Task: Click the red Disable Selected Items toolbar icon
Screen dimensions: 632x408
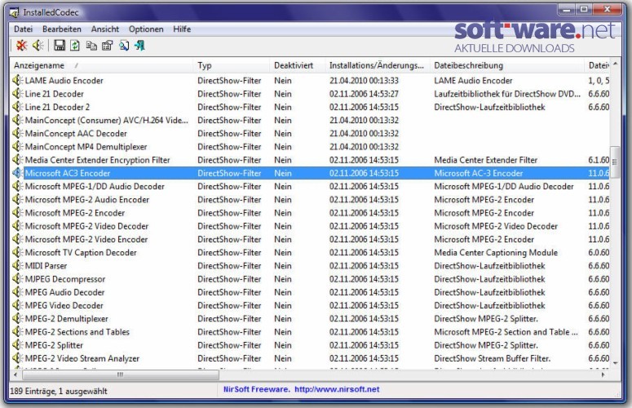Action: [x=21, y=46]
